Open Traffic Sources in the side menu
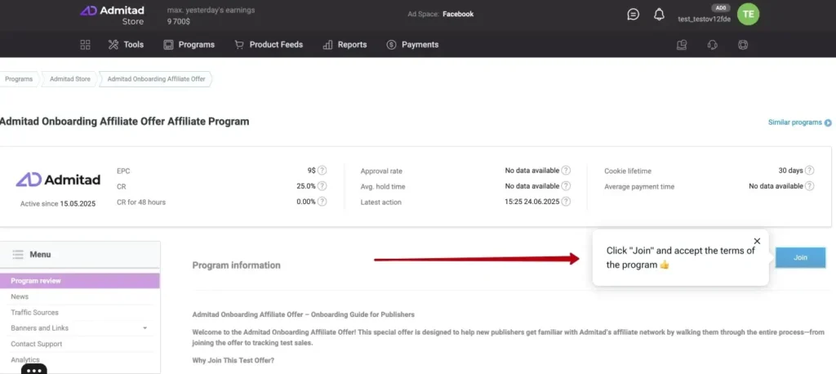This screenshot has width=836, height=374. click(34, 313)
